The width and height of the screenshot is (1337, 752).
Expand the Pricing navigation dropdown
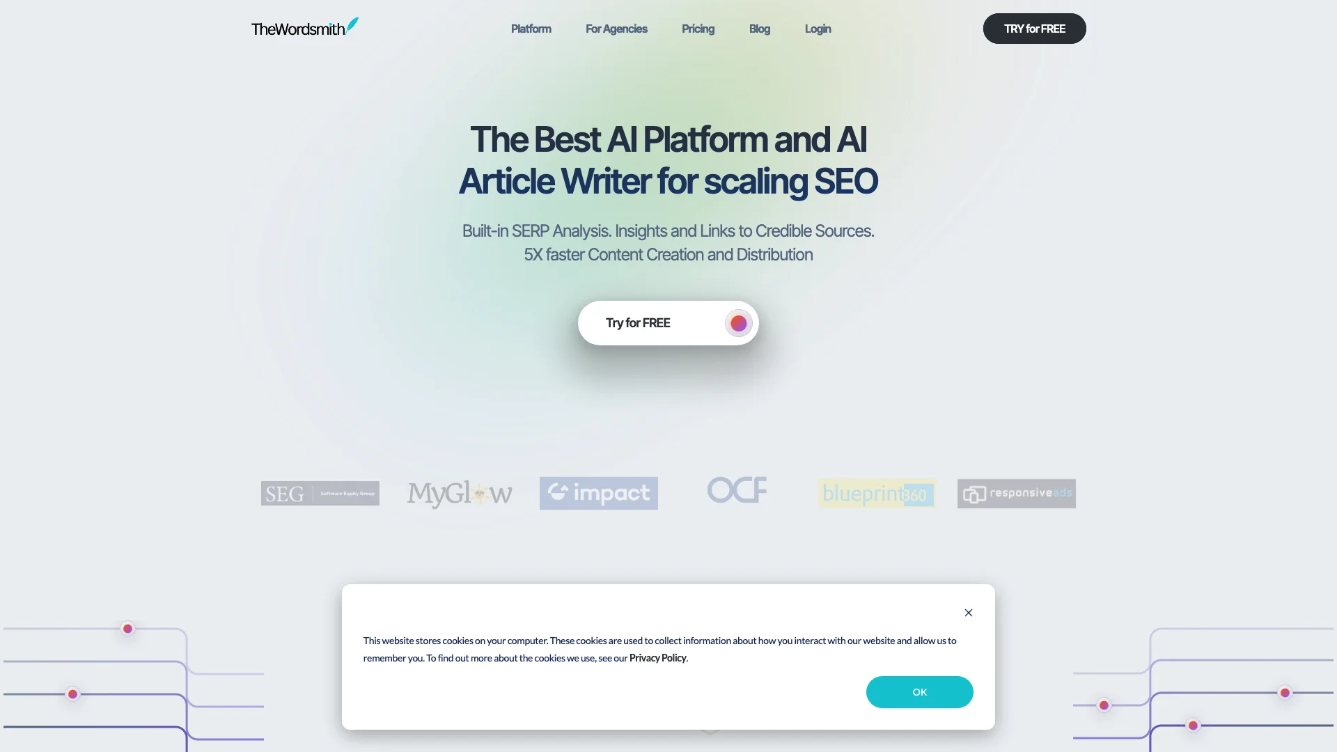(x=698, y=29)
